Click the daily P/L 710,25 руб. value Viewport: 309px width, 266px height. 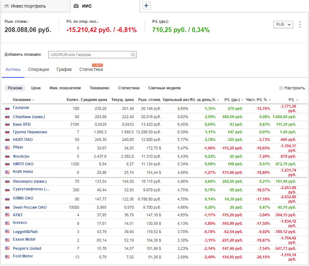pos(169,30)
